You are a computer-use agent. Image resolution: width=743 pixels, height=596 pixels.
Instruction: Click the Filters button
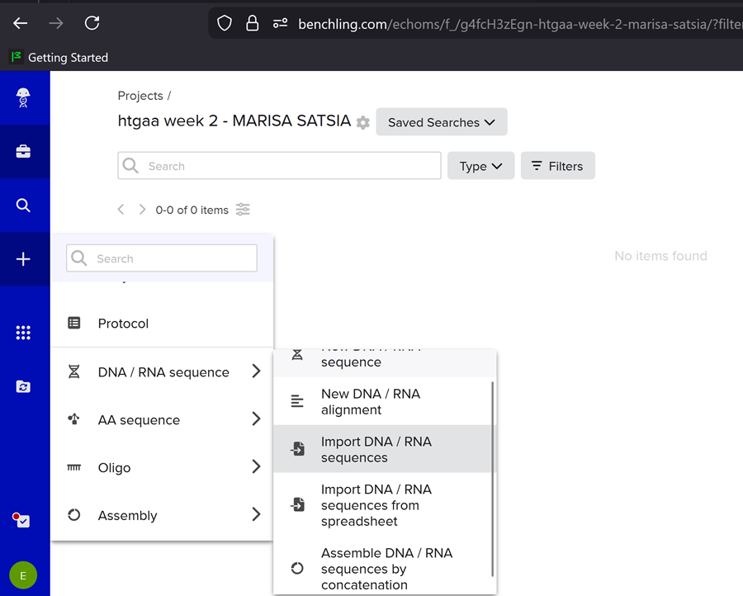557,166
